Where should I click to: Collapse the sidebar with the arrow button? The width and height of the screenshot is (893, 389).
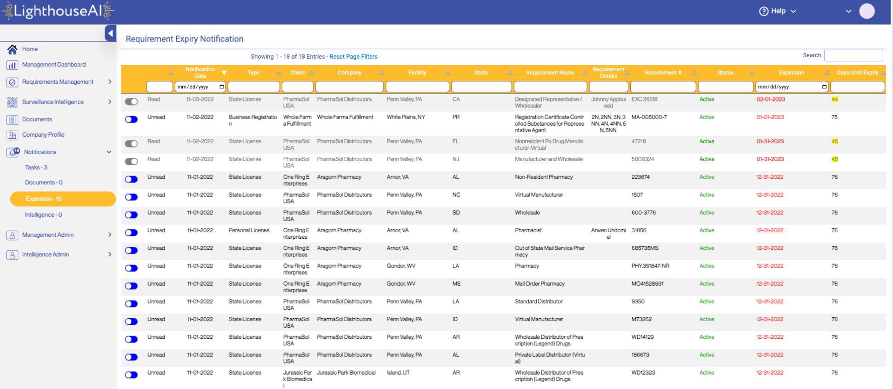coord(110,33)
